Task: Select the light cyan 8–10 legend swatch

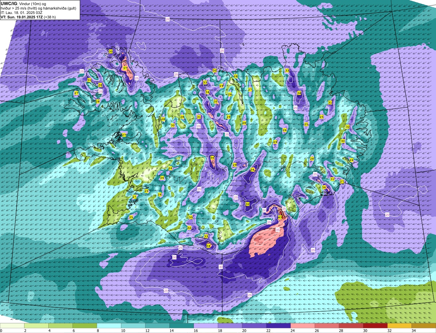Action: (109, 326)
